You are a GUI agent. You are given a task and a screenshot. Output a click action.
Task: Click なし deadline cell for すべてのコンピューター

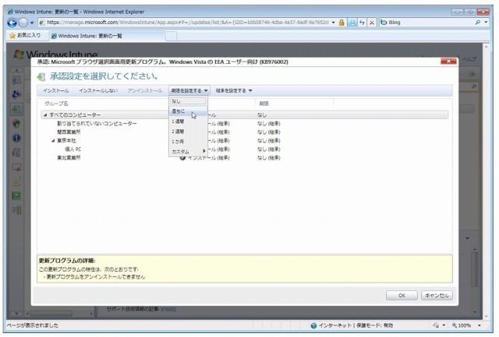[262, 115]
